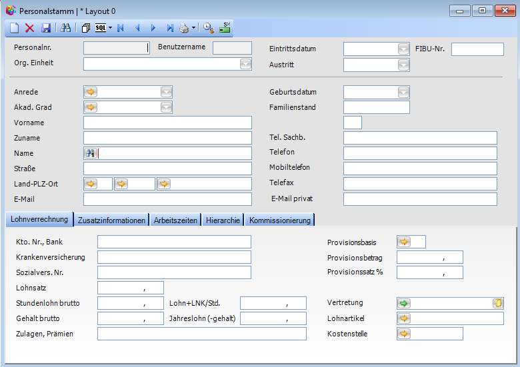Click the copy record icon in the toolbar
Screen dimensions: 520x367
[85, 28]
